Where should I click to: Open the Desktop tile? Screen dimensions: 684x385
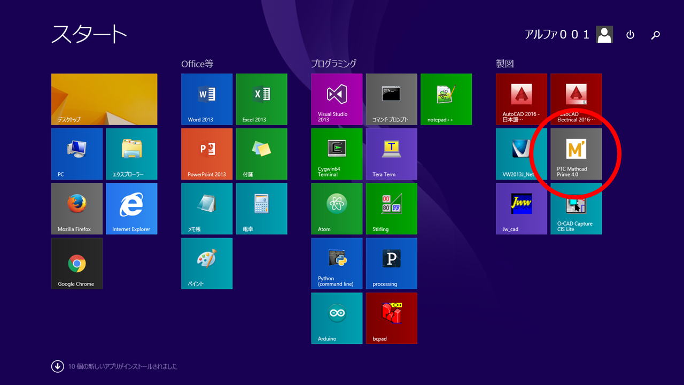click(104, 99)
